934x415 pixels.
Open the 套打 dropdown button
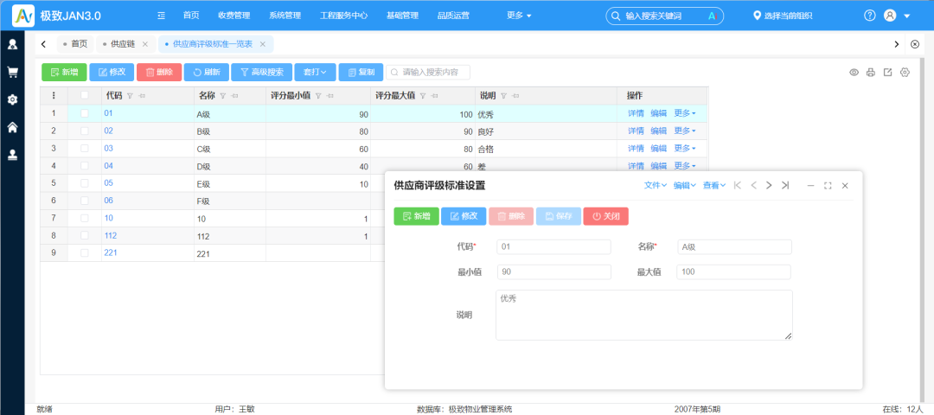tap(315, 73)
